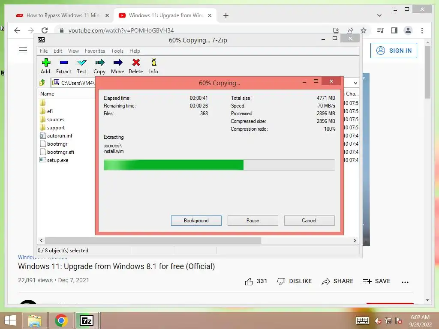
Task: Open the Favorites menu
Action: (95, 51)
